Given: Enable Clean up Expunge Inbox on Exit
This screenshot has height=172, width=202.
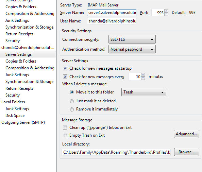Looking at the screenshot, I should click(x=65, y=127).
